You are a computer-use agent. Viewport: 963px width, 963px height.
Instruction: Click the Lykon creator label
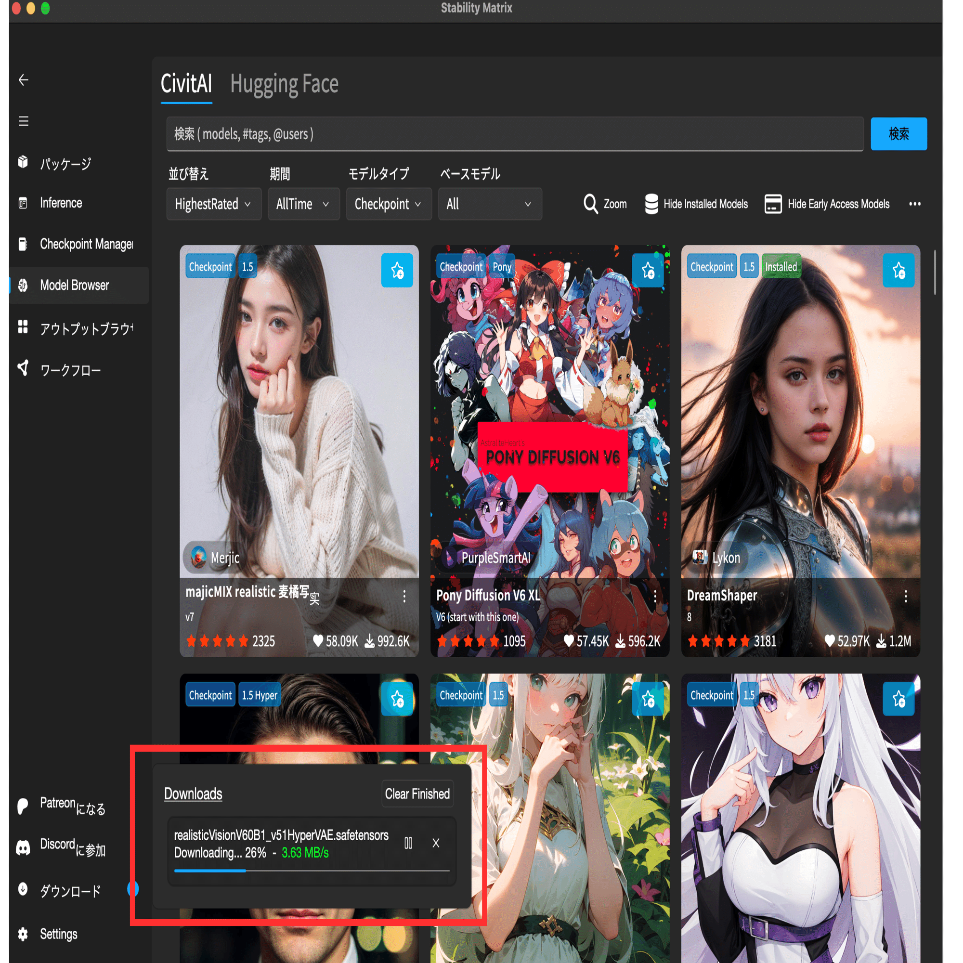[726, 558]
